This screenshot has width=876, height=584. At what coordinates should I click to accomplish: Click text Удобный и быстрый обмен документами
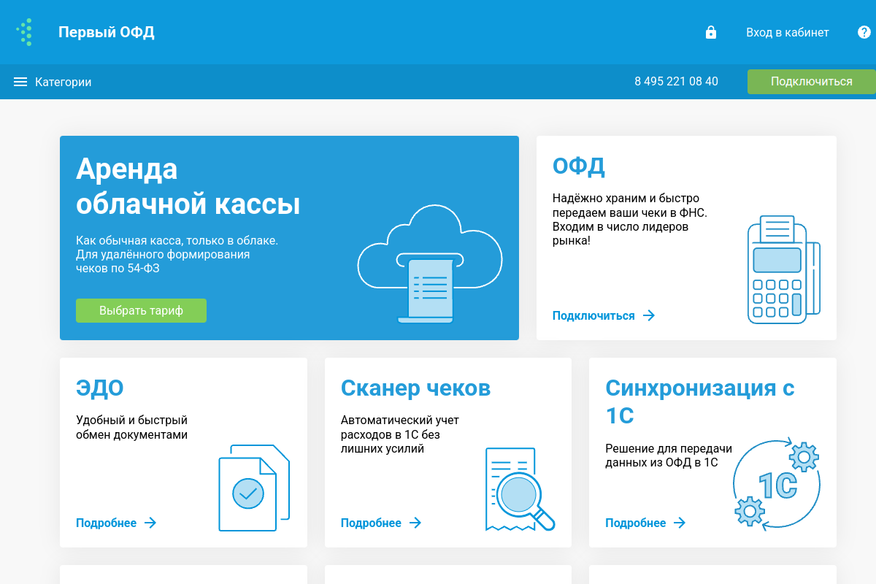click(x=132, y=428)
